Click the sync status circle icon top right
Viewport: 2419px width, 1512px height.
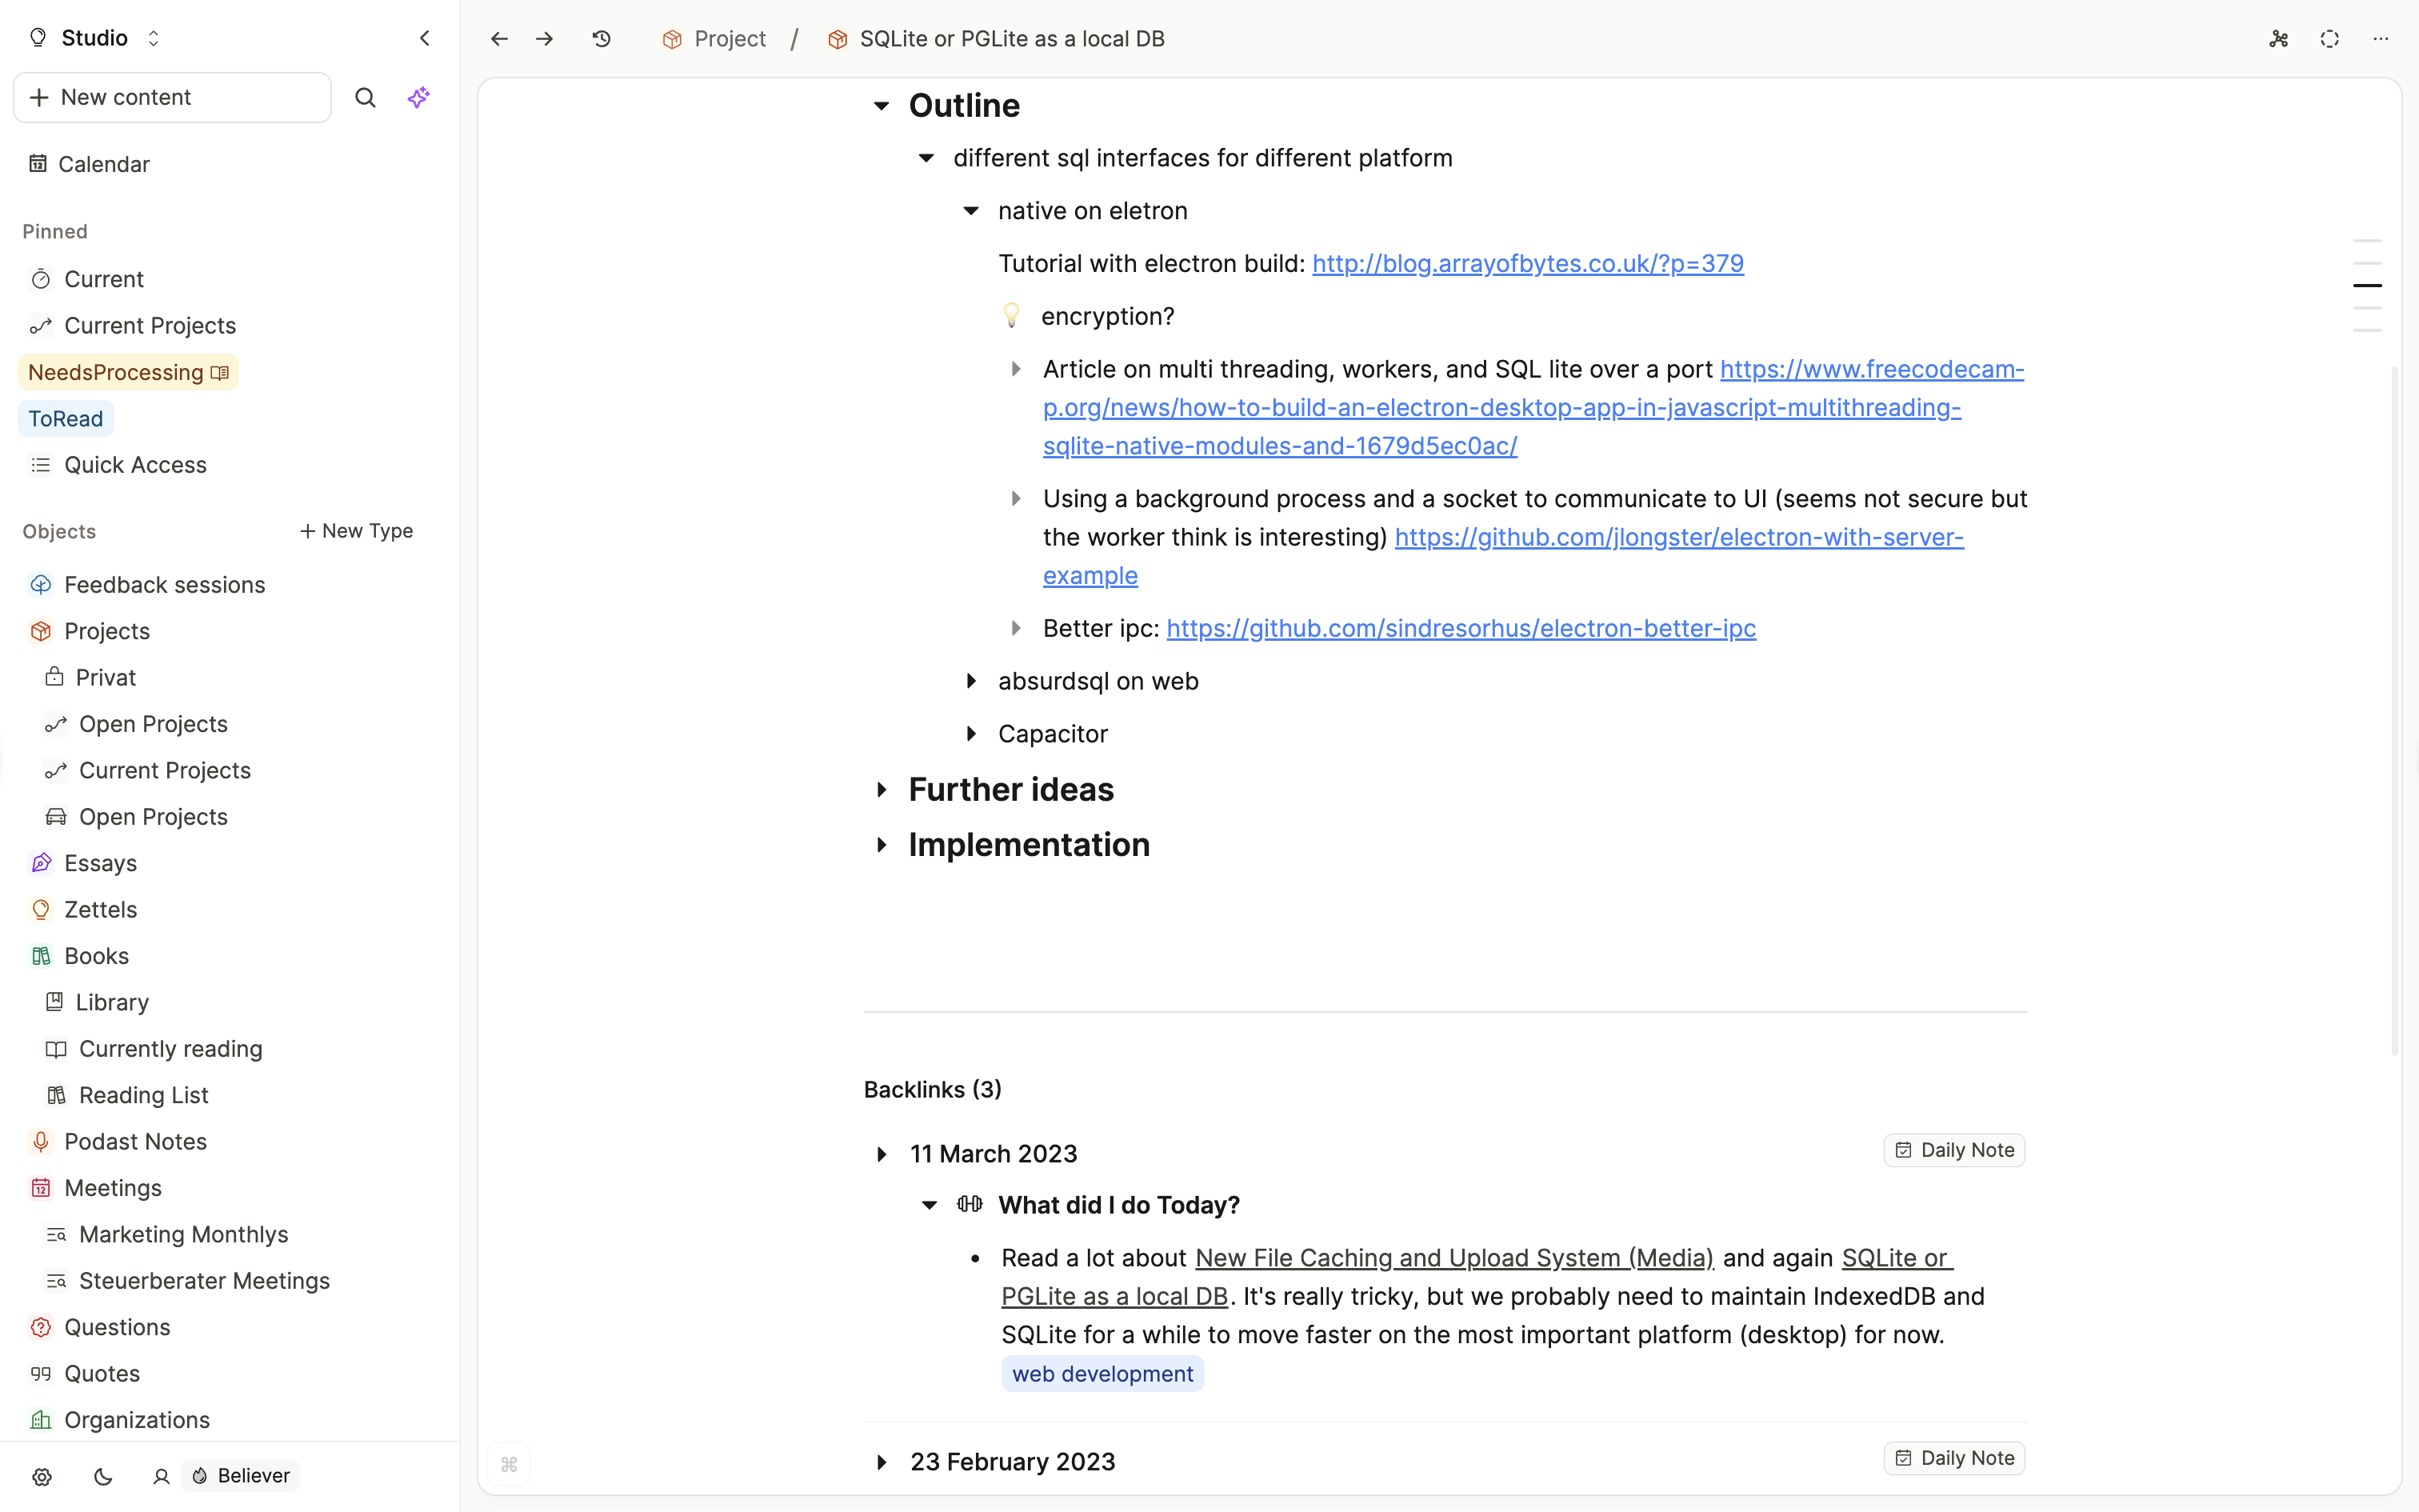pyautogui.click(x=2330, y=38)
